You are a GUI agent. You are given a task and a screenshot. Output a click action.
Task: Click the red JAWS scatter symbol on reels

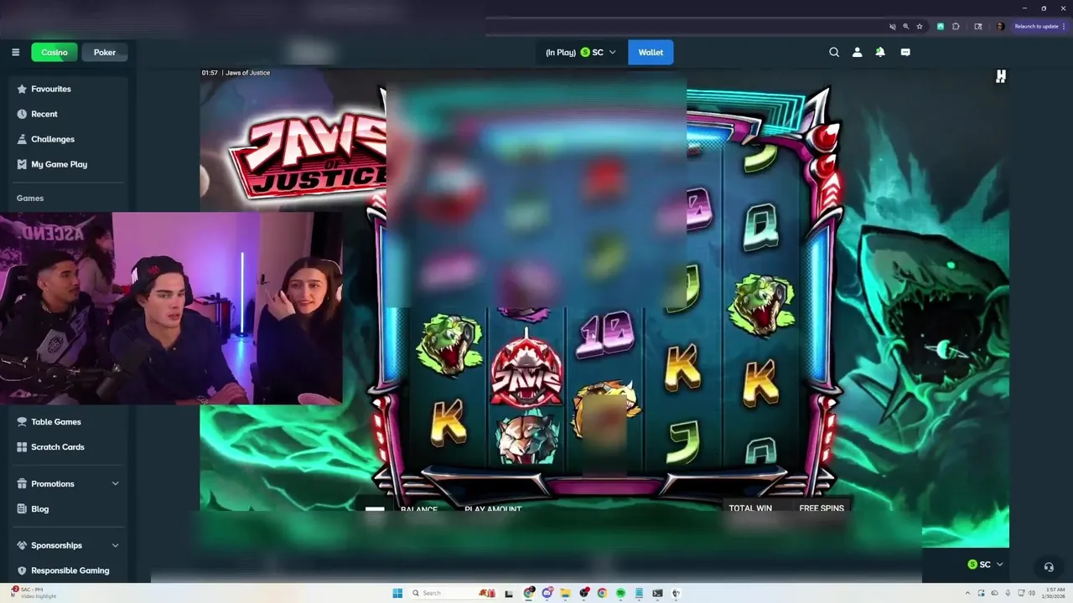click(526, 372)
